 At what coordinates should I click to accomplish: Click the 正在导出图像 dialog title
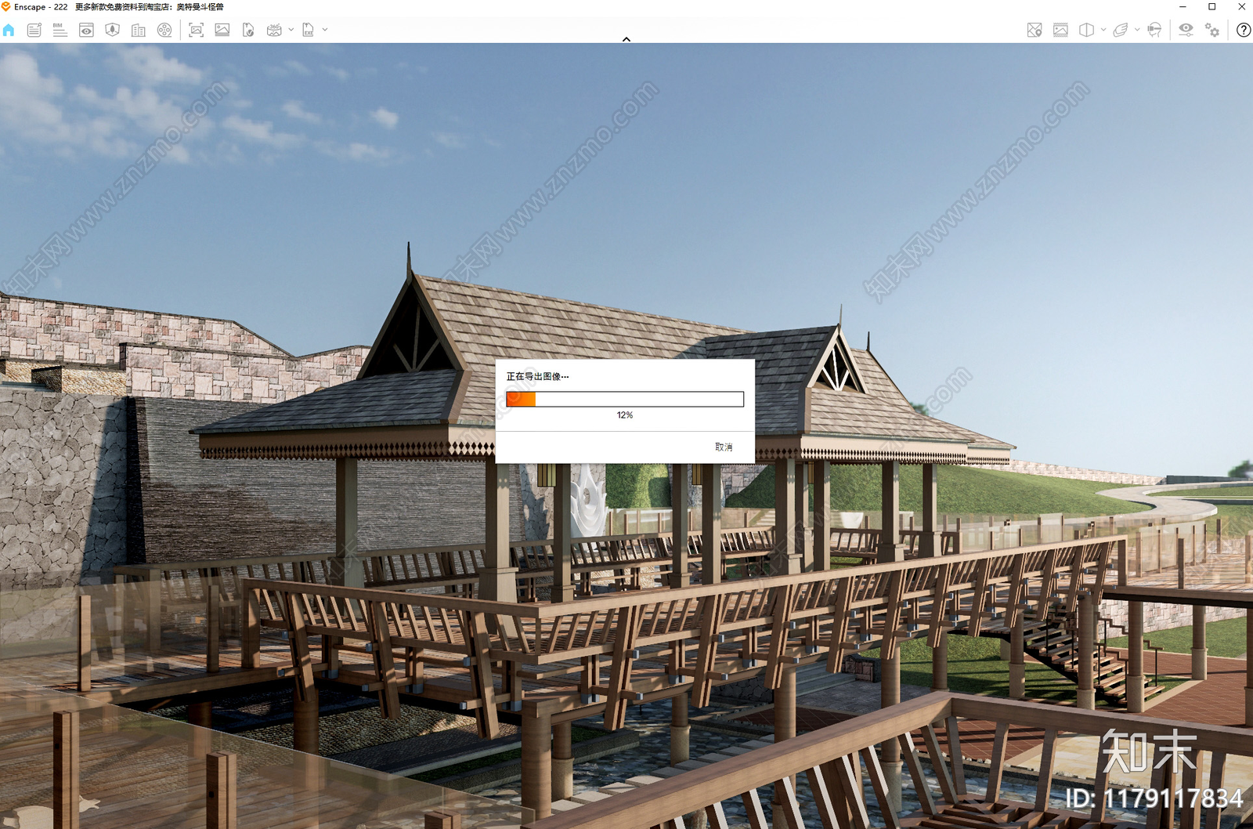(x=537, y=377)
